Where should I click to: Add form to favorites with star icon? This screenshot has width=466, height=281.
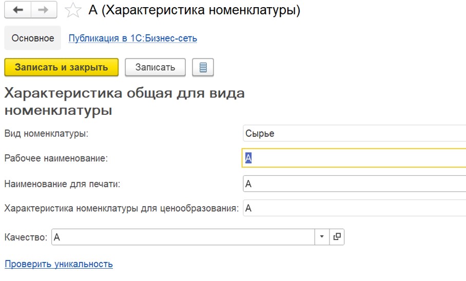73,10
